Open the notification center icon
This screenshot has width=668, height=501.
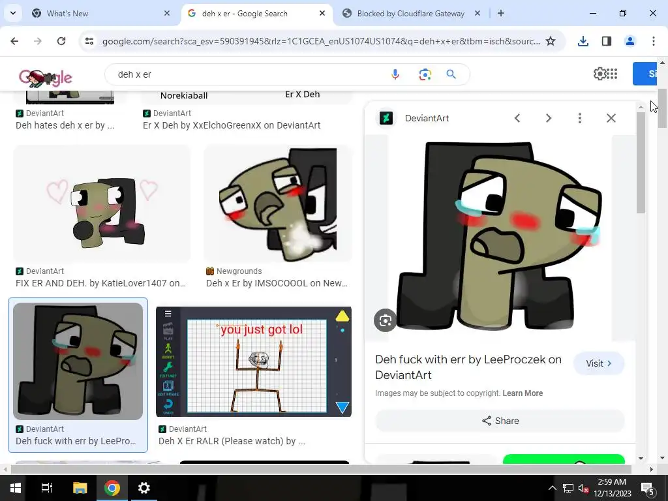coord(648,488)
